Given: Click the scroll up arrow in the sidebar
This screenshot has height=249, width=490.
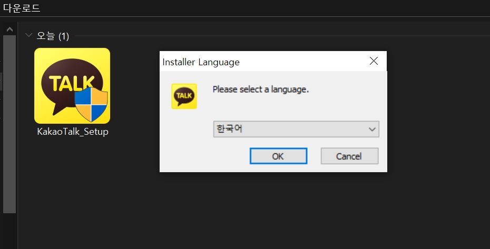Looking at the screenshot, I should click(x=9, y=29).
